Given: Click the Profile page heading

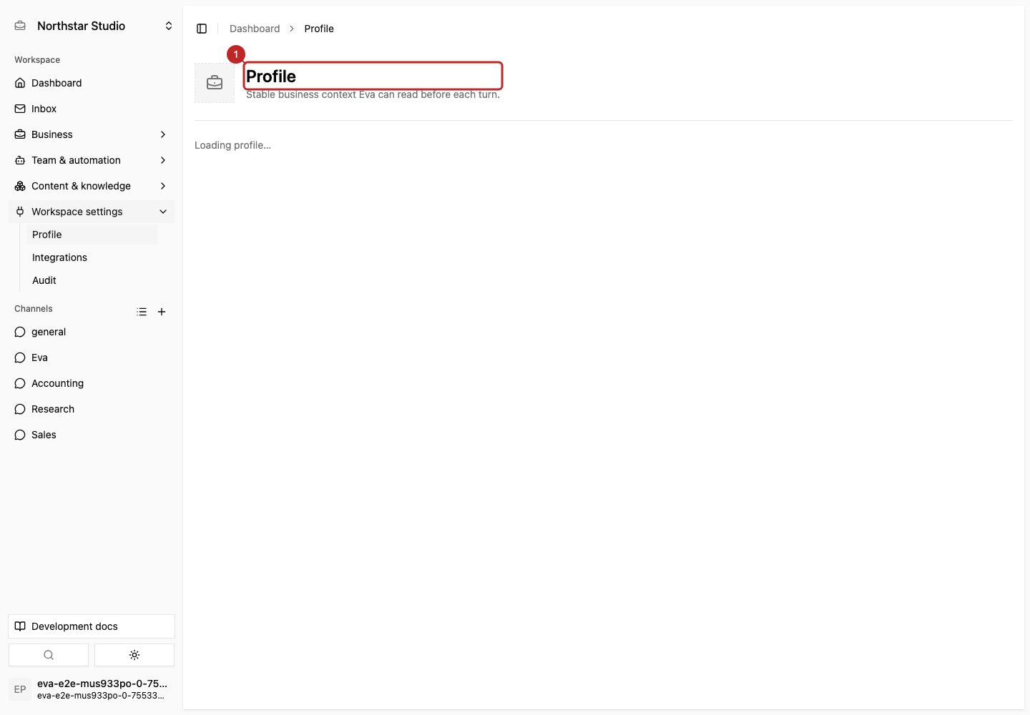Looking at the screenshot, I should (271, 77).
